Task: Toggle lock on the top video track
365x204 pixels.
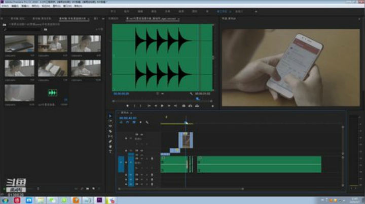Action: (x=126, y=138)
